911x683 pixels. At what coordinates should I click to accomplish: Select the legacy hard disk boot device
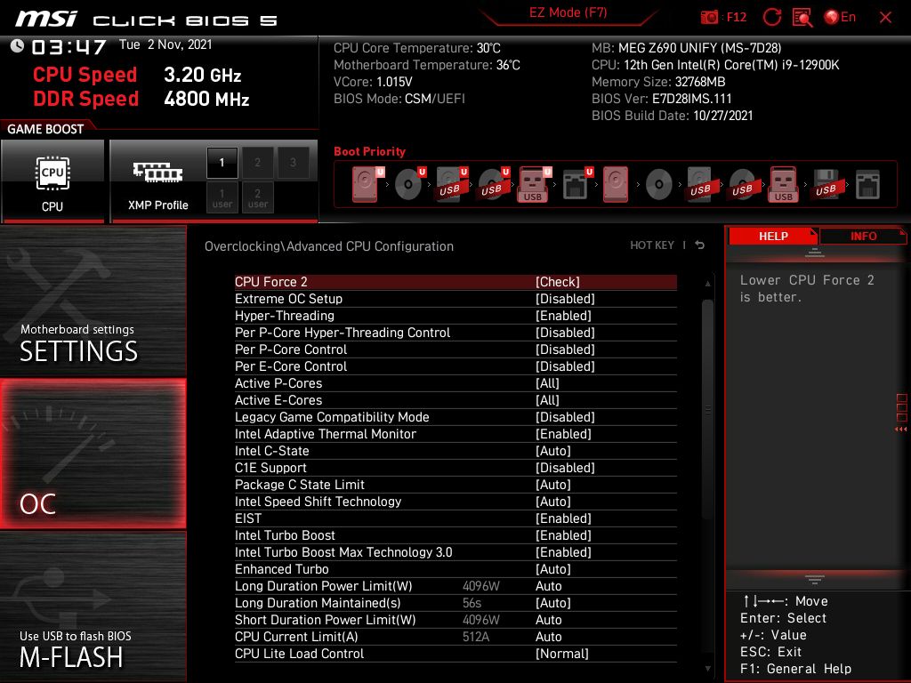coord(616,184)
